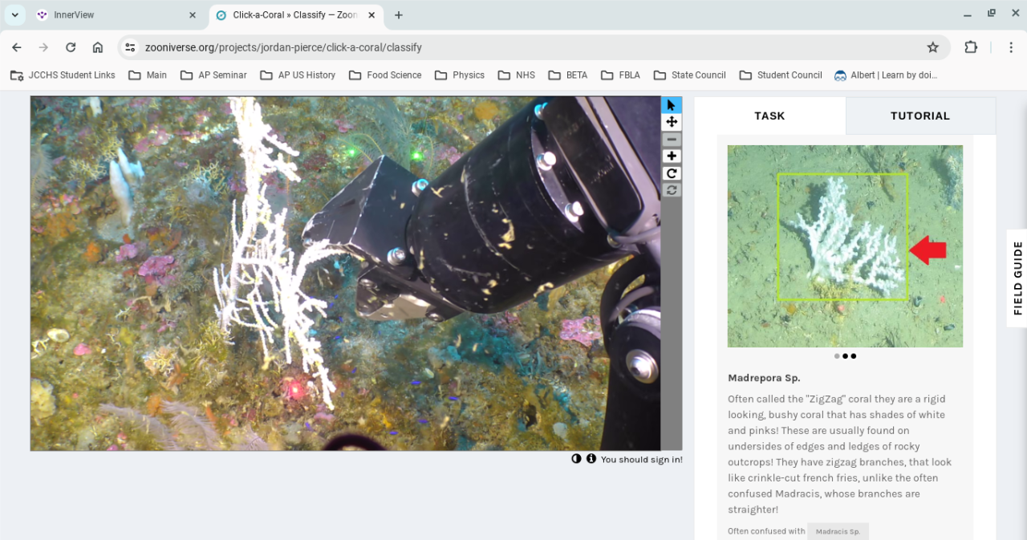
Task: Open the BETA bookmark folder
Action: point(568,75)
